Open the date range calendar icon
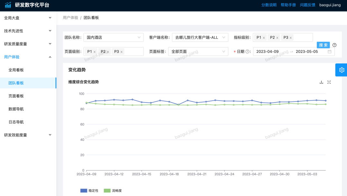 (x=330, y=52)
